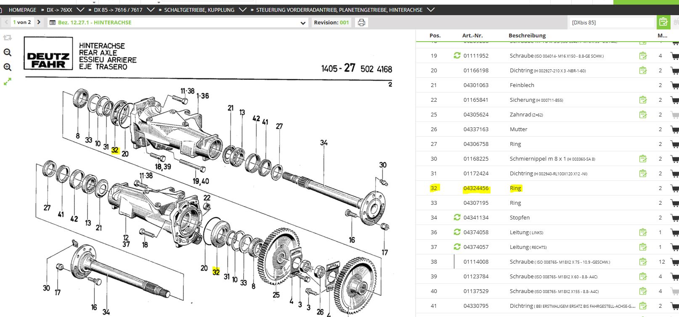Click the rotate arrows icon above zoom tools
This screenshot has height=317, width=679.
click(x=7, y=38)
